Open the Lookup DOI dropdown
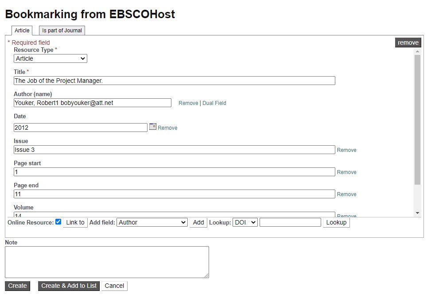427x298 pixels. 245,222
